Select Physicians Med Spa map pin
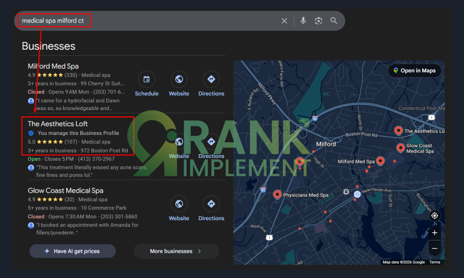464x278 pixels. tap(277, 194)
